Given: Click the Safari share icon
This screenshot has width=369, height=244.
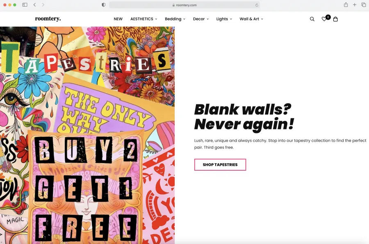Looking at the screenshot, I should (x=346, y=5).
